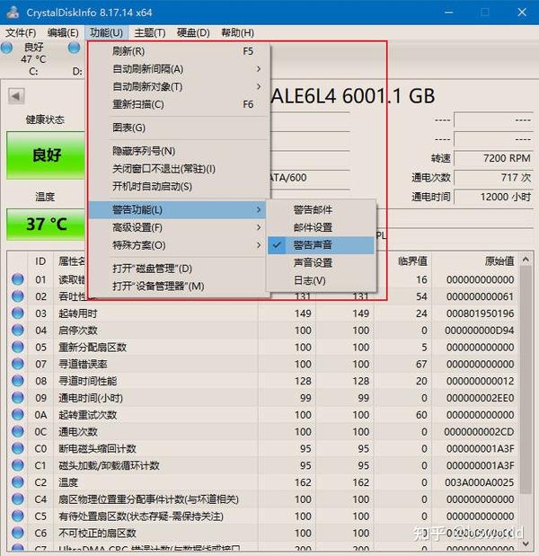Image resolution: width=539 pixels, height=556 pixels.
Task: Click the ID column header
Action: 40,261
